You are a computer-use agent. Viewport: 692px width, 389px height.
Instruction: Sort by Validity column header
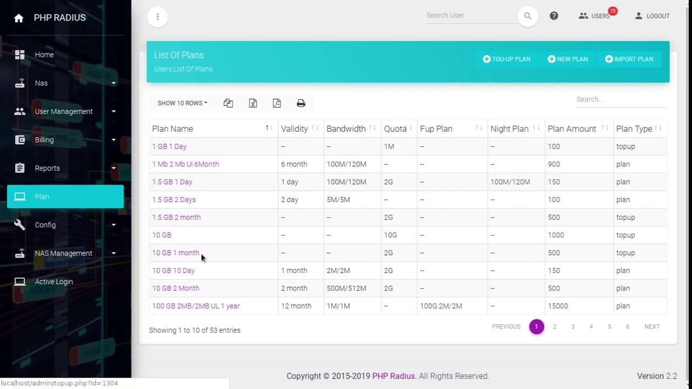[301, 129]
